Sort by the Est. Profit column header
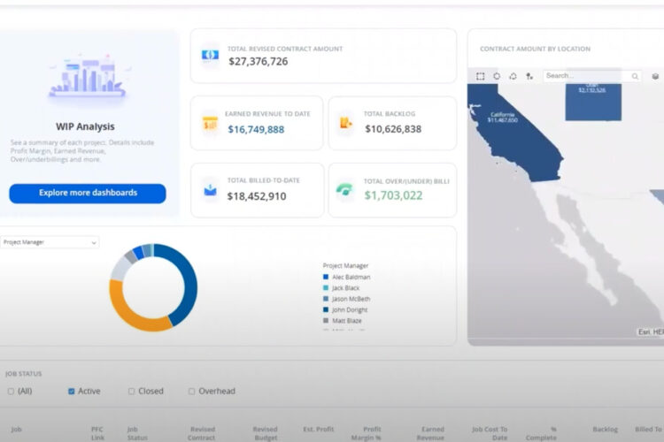Viewport: 664px width, 442px height. (319, 430)
